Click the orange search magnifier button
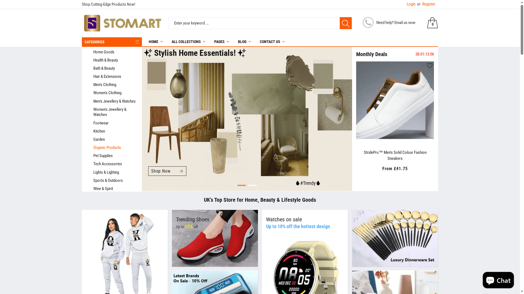Image resolution: width=524 pixels, height=294 pixels. click(x=346, y=23)
